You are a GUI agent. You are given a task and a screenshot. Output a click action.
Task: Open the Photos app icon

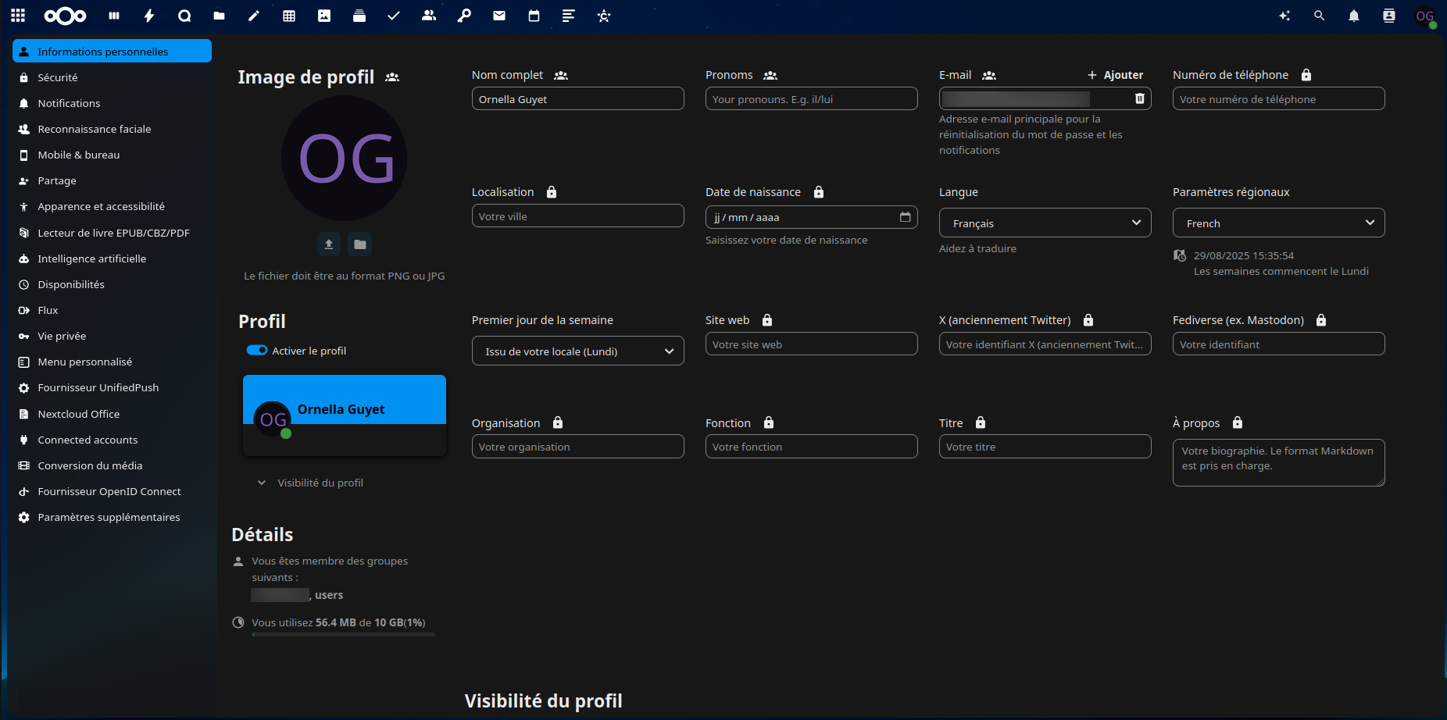324,16
